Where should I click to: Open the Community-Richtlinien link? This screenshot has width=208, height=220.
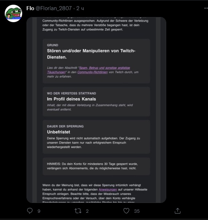(92, 72)
